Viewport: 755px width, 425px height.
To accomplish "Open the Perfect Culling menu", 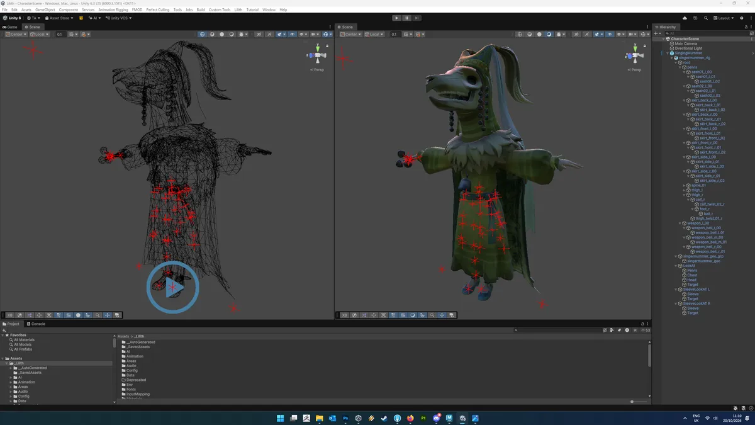I will pyautogui.click(x=158, y=9).
